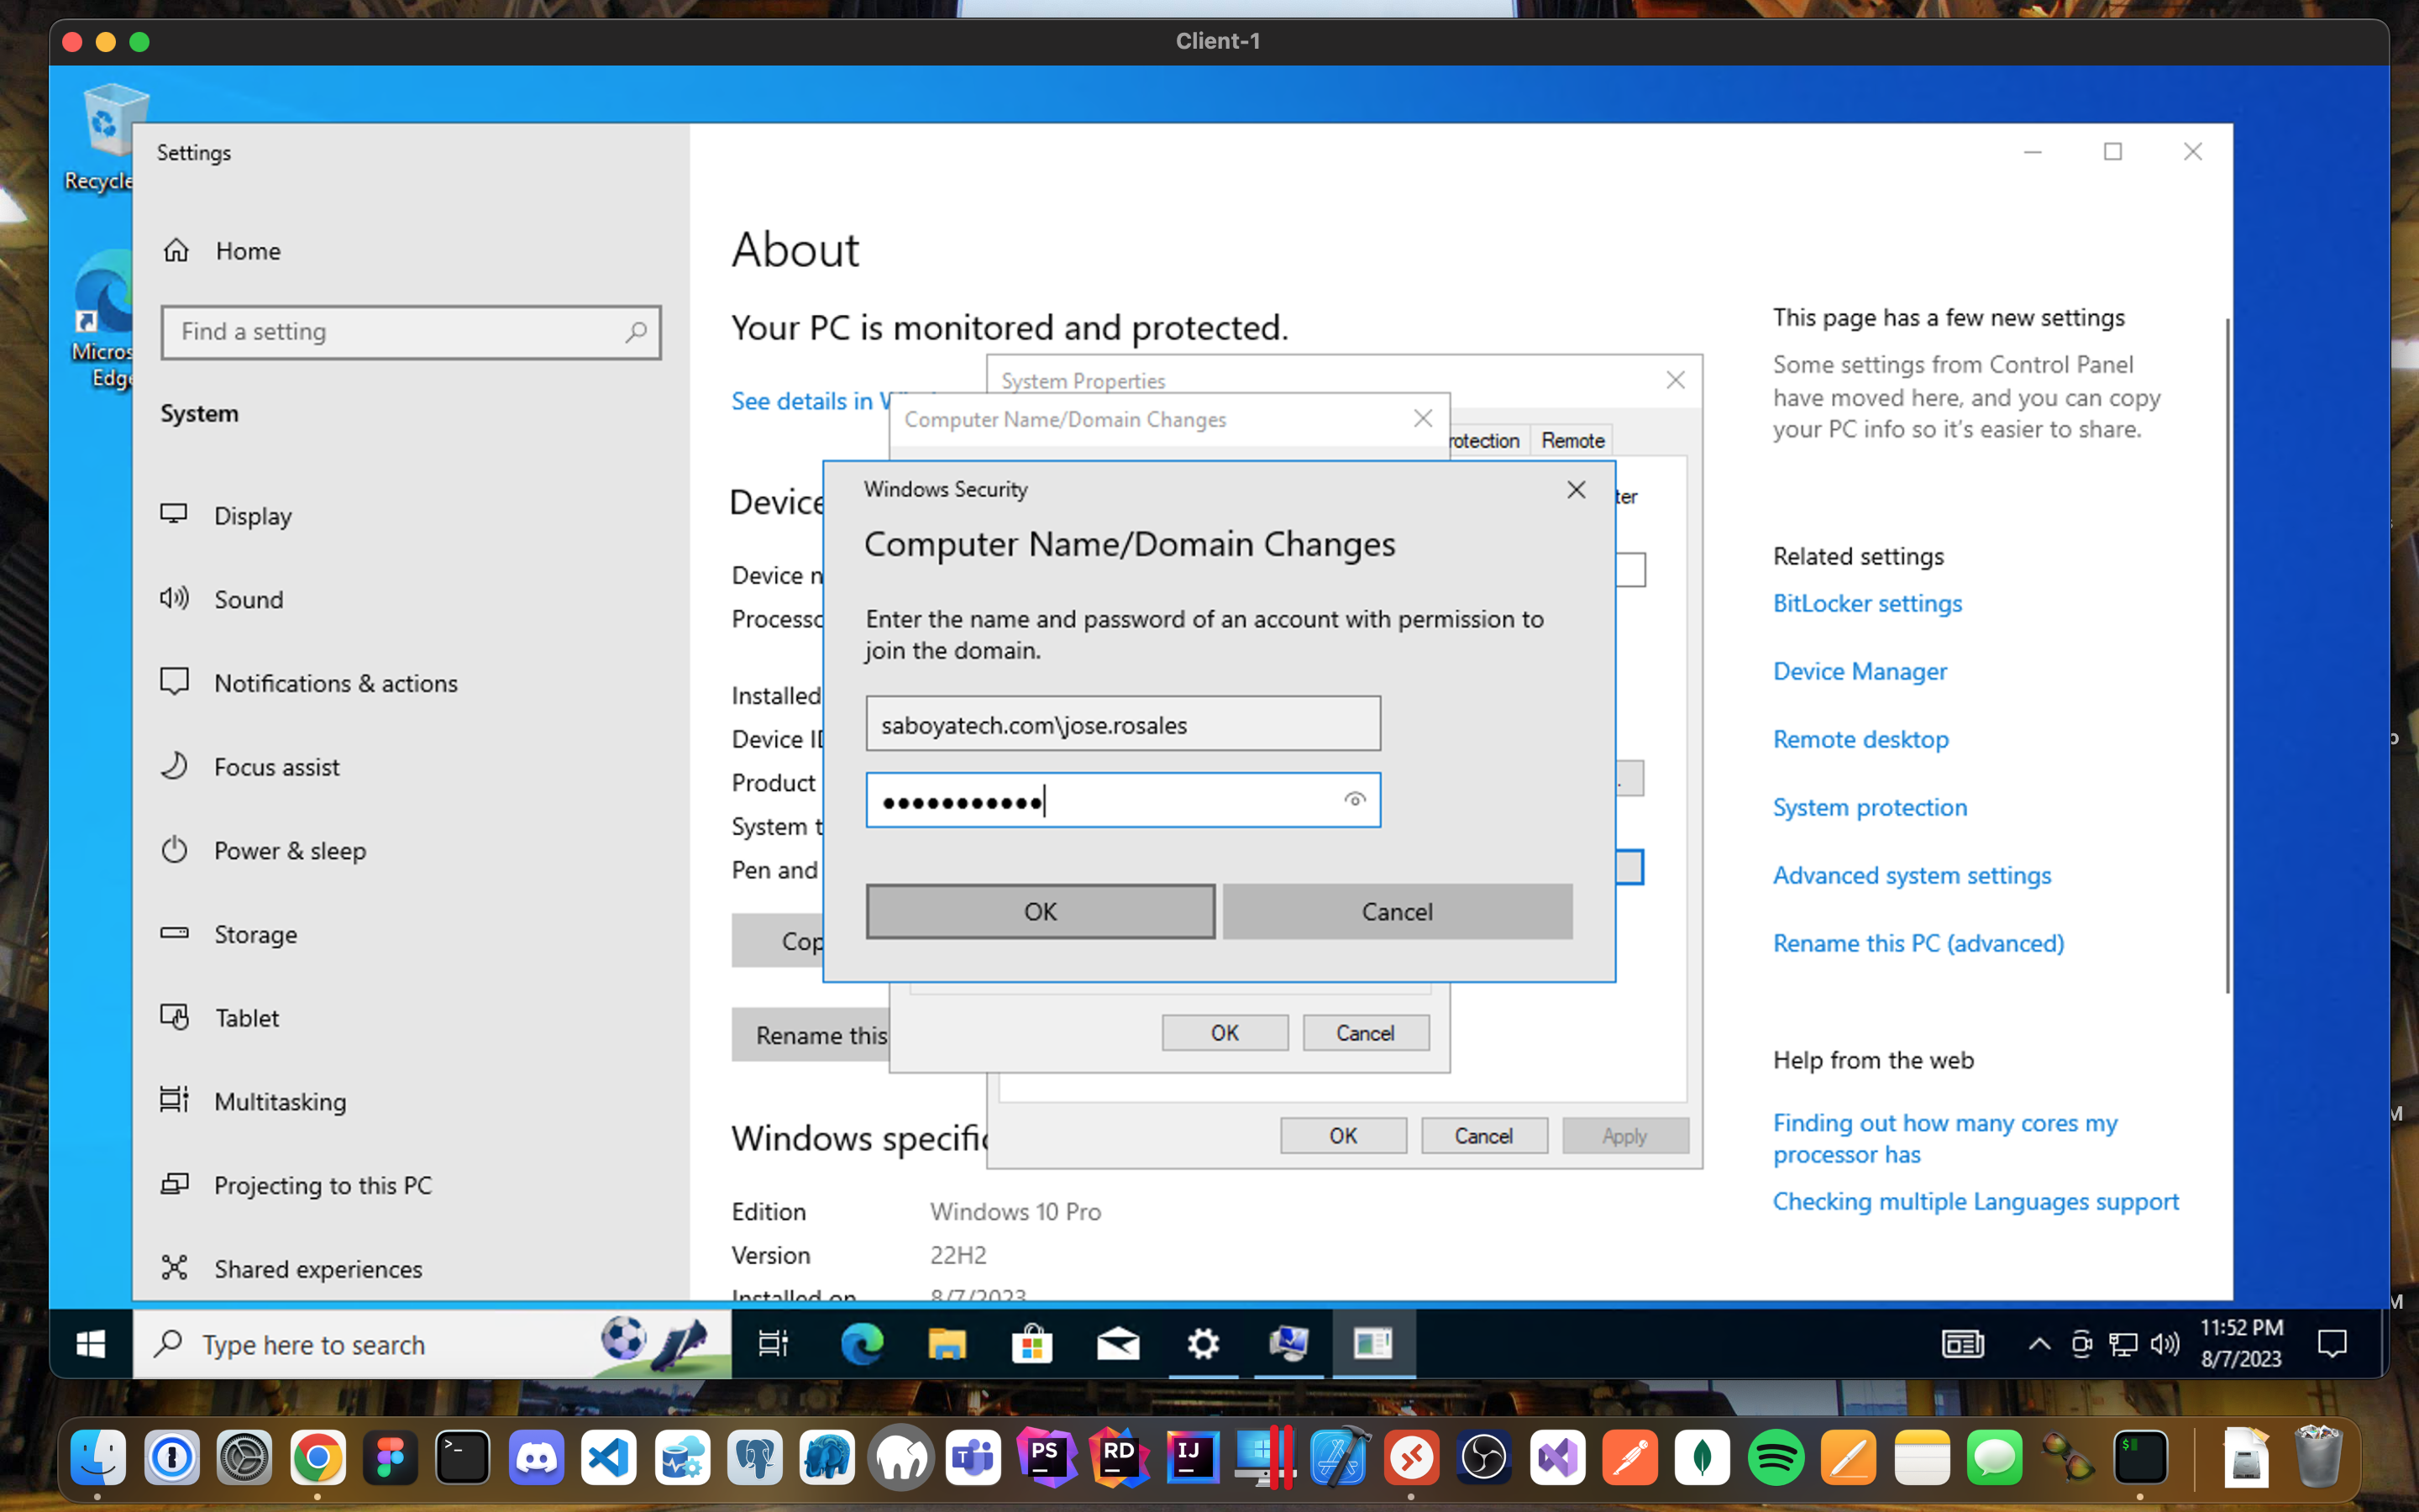Click the Settings gear on the taskbar
The image size is (2419, 1512).
(x=1203, y=1344)
